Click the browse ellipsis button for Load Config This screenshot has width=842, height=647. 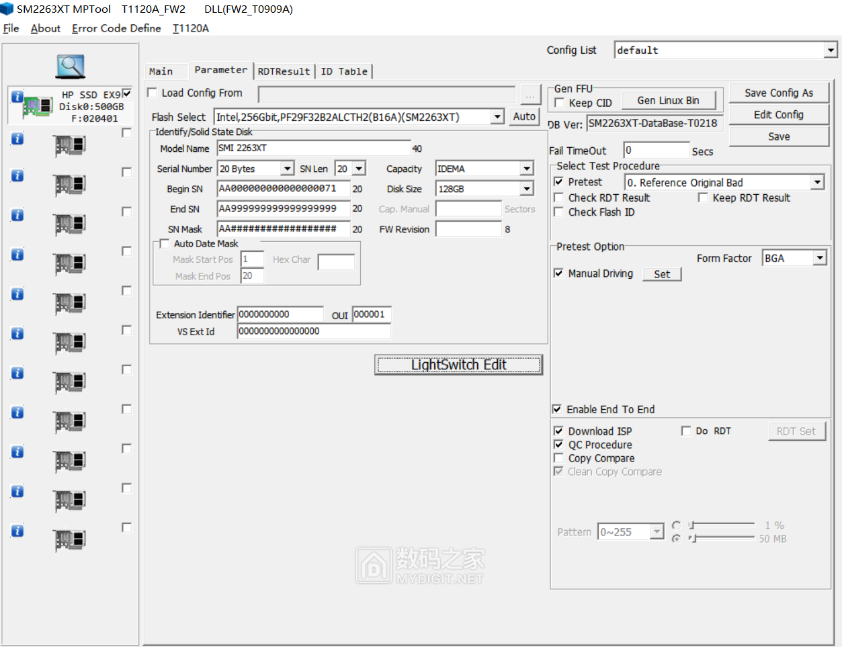pyautogui.click(x=530, y=95)
